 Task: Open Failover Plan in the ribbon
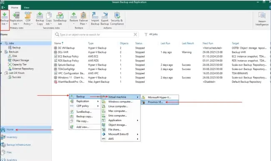83,19
